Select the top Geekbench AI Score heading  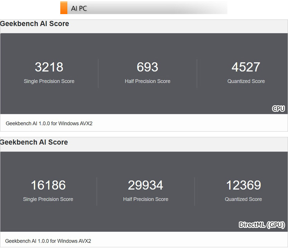34,24
